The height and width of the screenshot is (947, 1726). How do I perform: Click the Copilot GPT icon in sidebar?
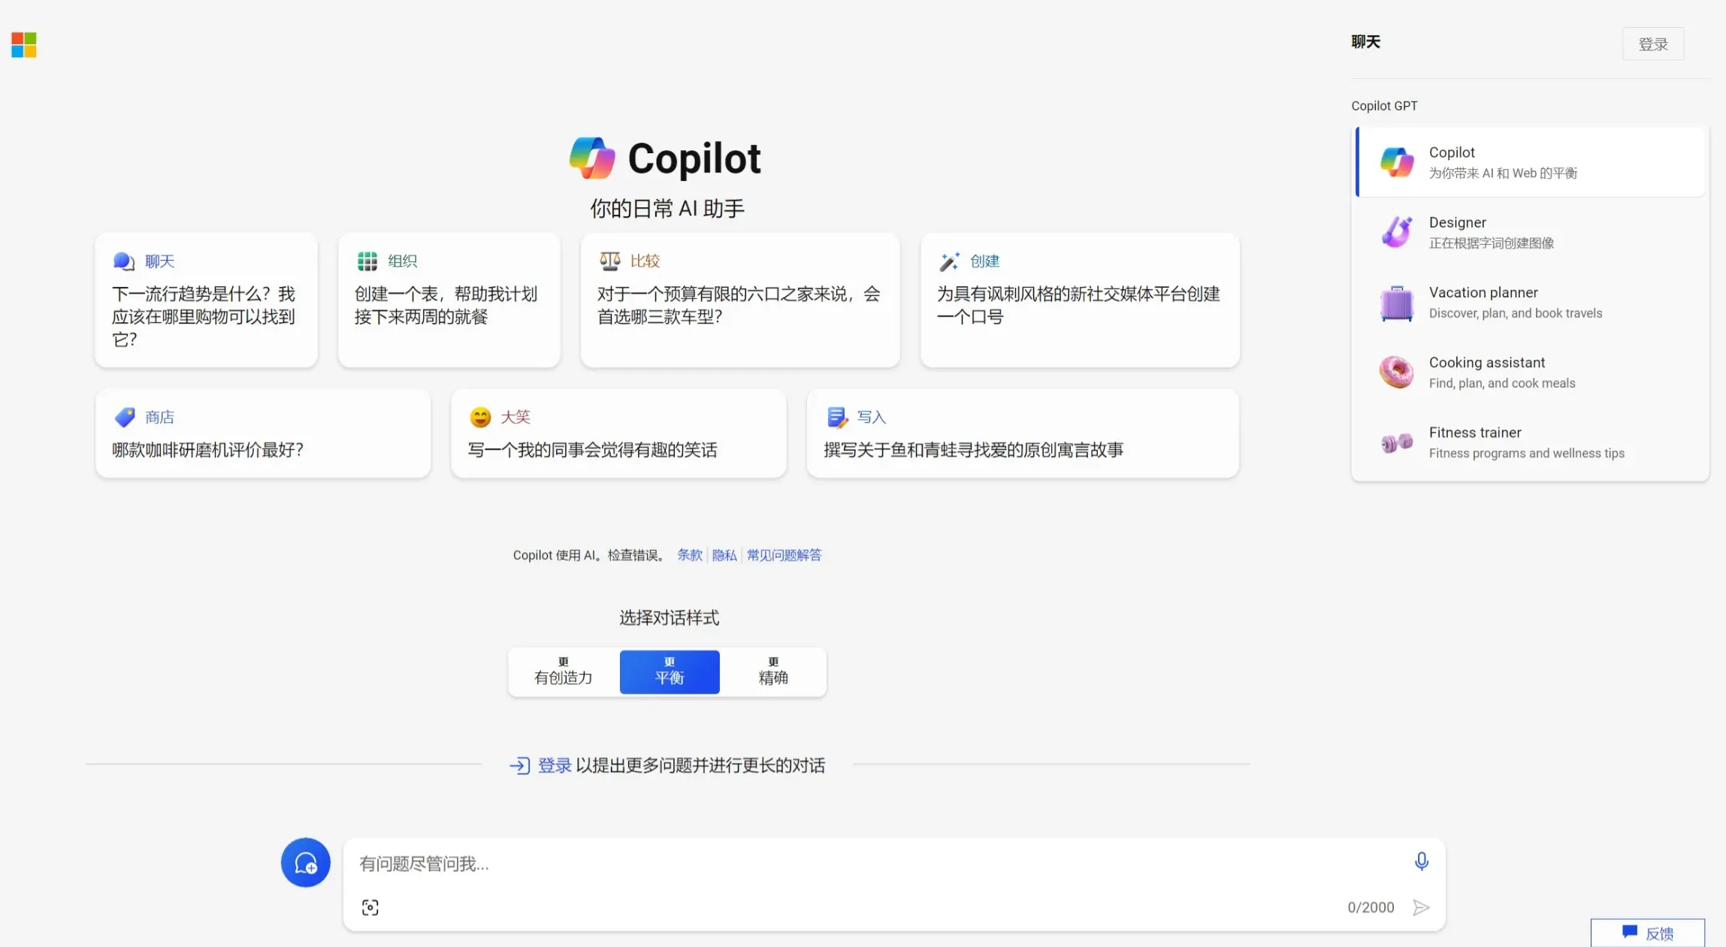(x=1397, y=162)
